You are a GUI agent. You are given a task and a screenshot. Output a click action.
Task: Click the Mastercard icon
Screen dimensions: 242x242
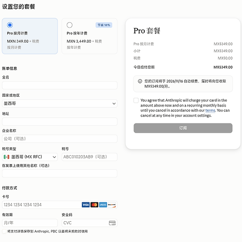click(x=94, y=205)
